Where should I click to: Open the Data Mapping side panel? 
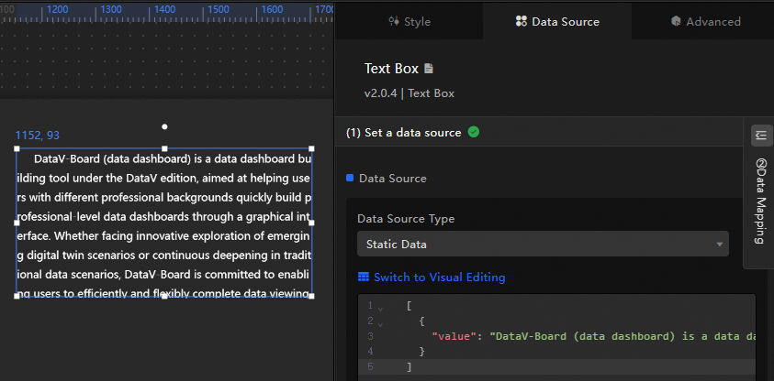760,201
